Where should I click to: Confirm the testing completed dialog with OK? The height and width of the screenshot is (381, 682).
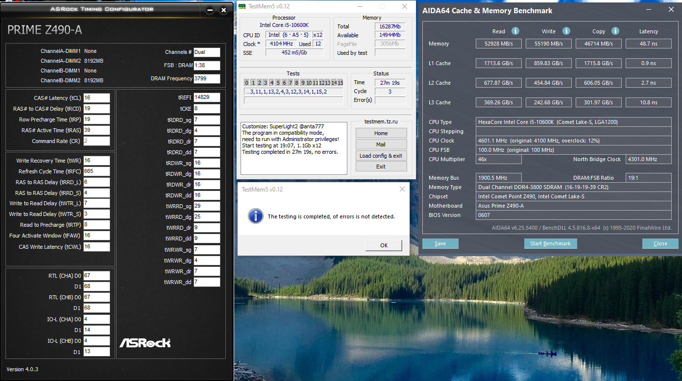pyautogui.click(x=384, y=245)
